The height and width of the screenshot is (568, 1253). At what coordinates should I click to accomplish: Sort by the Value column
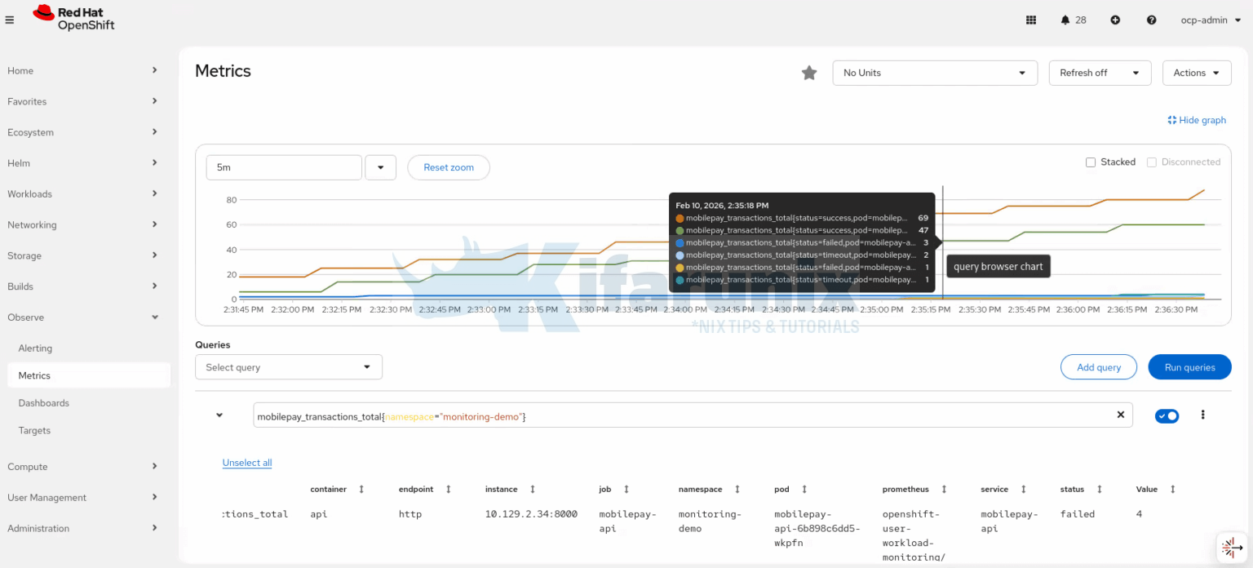pos(1173,489)
